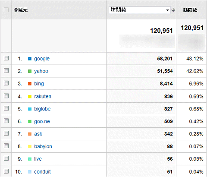Click the green swatch beside yahoo
207x177 pixels.
pyautogui.click(x=30, y=71)
